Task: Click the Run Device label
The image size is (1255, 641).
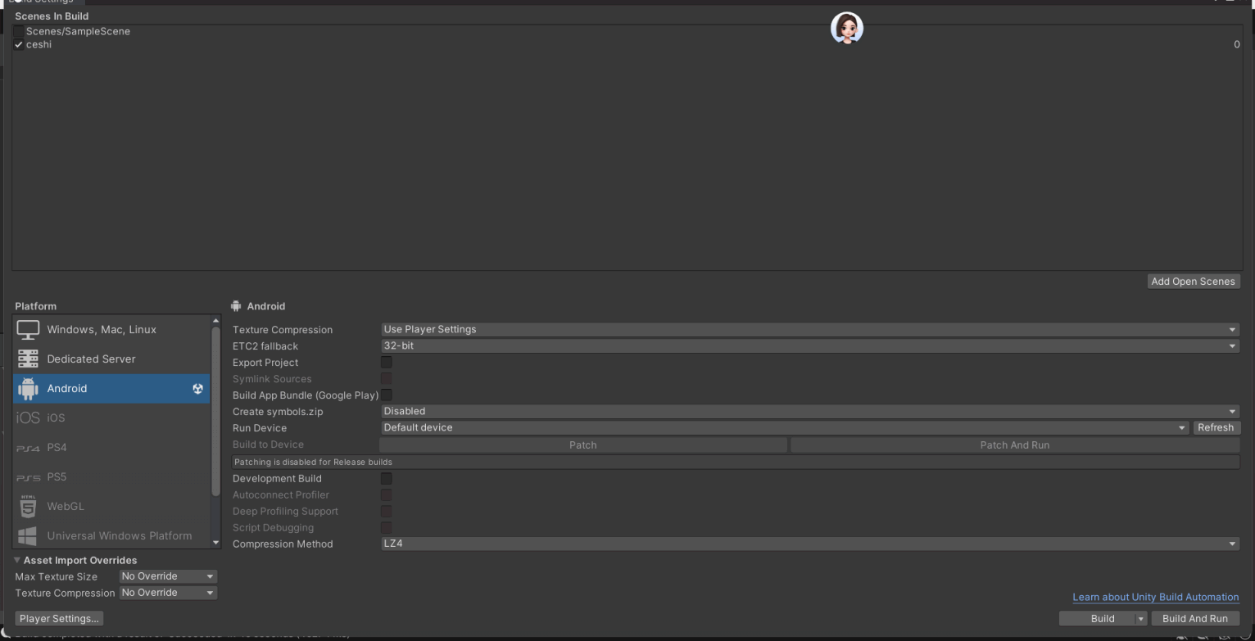Action: [260, 428]
